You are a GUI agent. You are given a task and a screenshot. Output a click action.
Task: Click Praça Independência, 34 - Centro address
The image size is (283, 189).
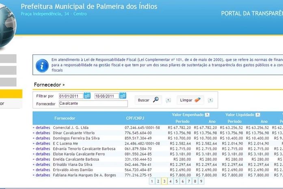54,14
